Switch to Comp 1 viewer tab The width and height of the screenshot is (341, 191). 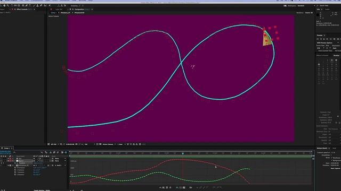(53, 13)
